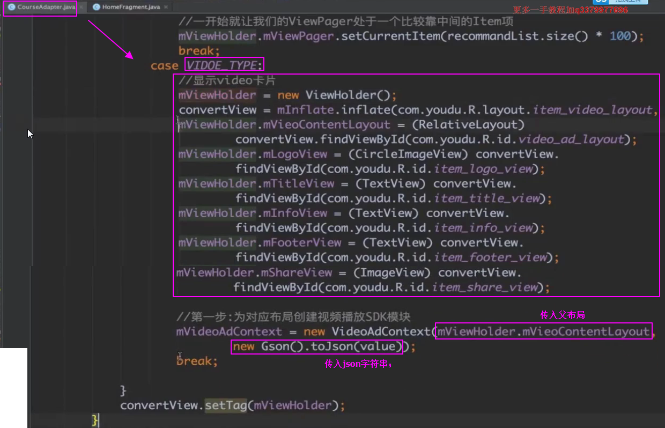Screen dimensions: 665x428
Task: Click item_info_view id reference
Action: [x=483, y=228]
